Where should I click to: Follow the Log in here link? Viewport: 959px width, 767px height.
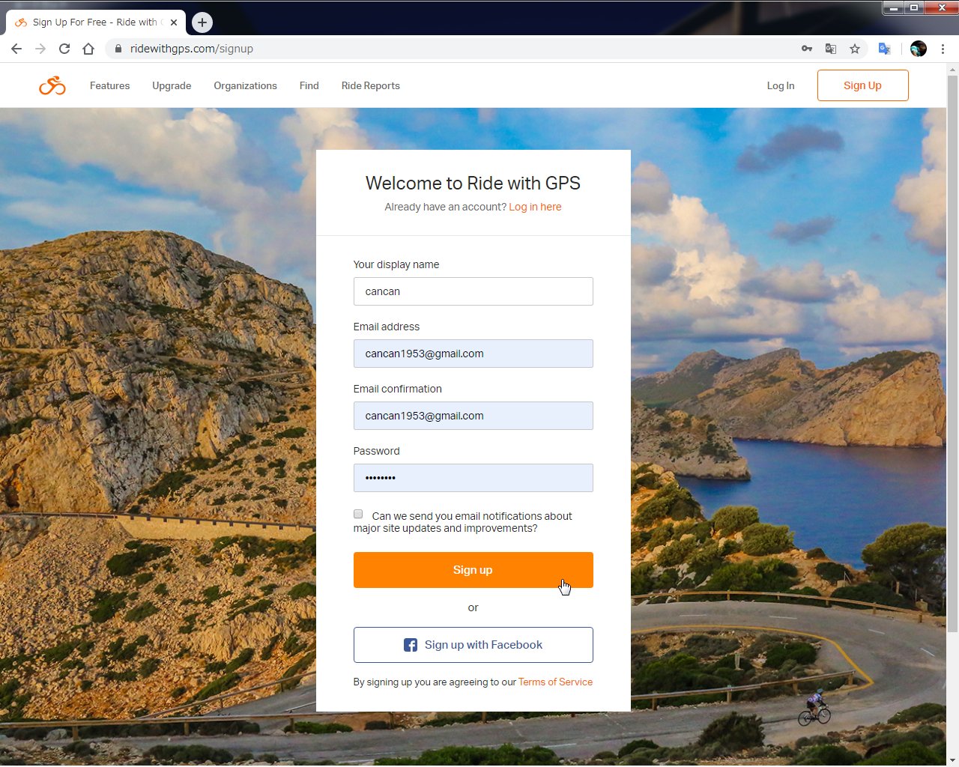coord(535,207)
